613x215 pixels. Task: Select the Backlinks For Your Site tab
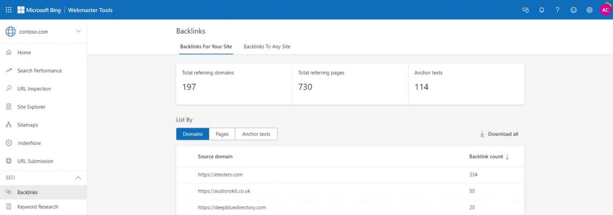point(206,47)
